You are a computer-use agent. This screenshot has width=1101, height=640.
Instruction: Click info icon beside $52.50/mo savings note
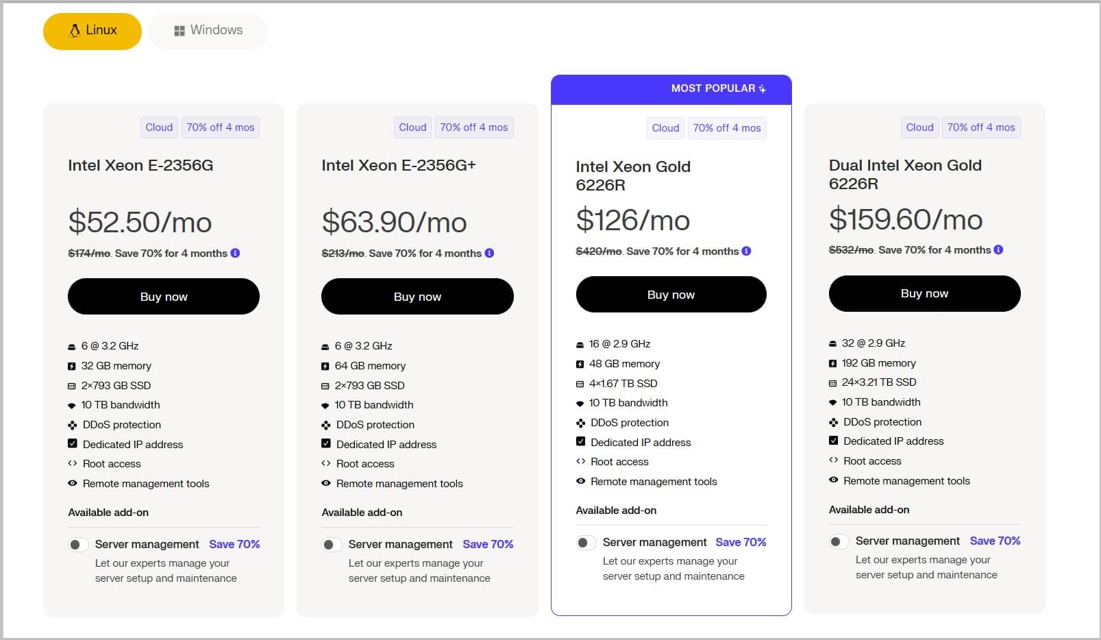[x=235, y=253]
